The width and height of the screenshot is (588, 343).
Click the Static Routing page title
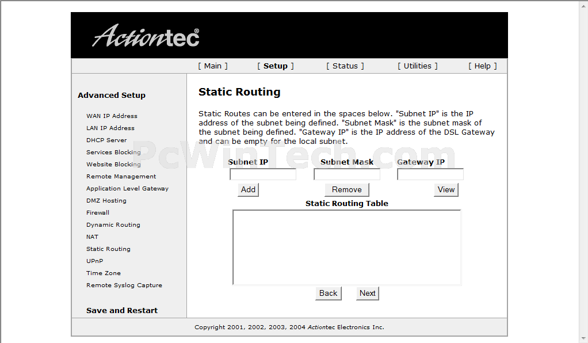pyautogui.click(x=239, y=92)
